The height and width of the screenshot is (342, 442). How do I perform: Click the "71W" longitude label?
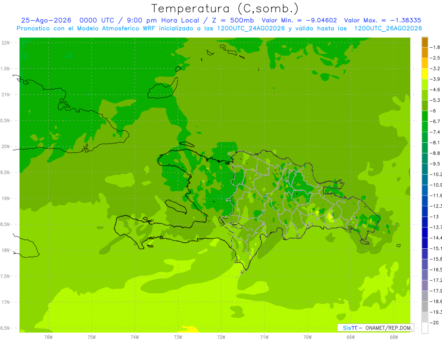click(x=264, y=337)
